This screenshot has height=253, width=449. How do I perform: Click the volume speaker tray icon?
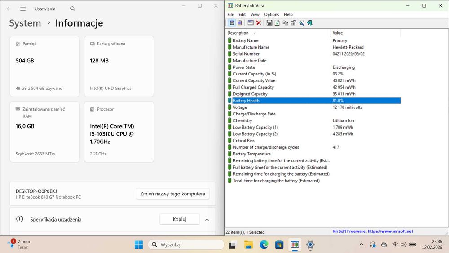(404, 245)
